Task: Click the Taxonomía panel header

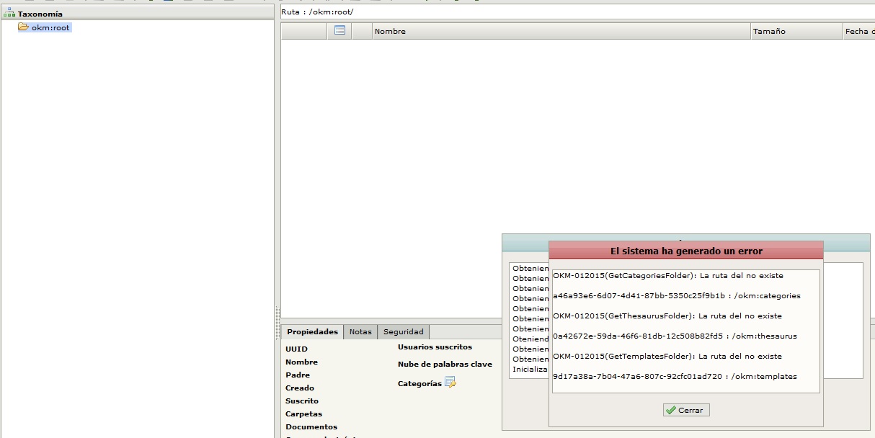Action: [137, 14]
